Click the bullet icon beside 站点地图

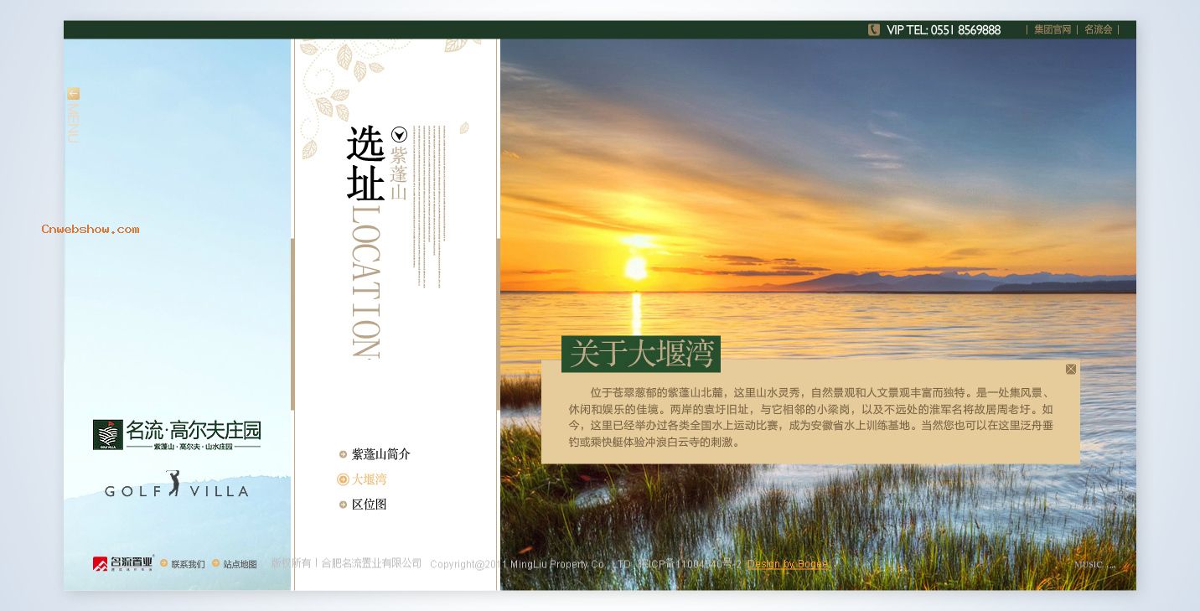pyautogui.click(x=215, y=563)
